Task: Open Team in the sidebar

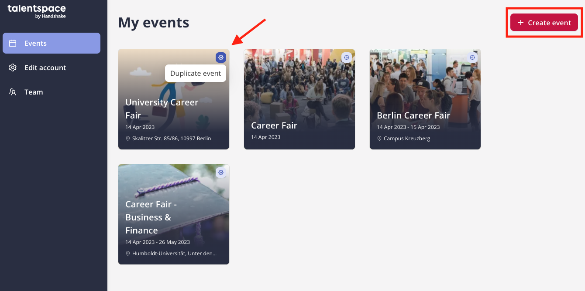Action: pos(52,92)
